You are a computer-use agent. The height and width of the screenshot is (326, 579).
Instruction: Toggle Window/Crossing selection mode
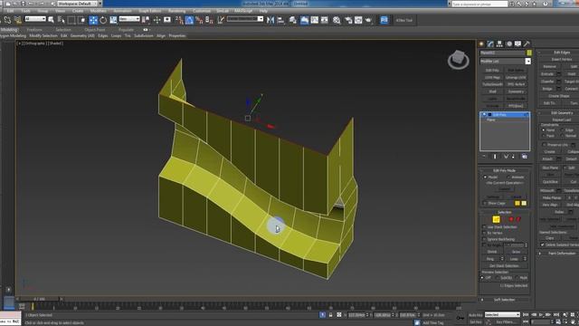[x=81, y=20]
